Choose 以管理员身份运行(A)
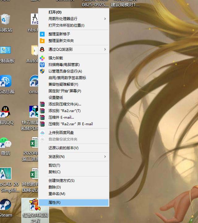This screenshot has height=223, width=198. tap(74, 71)
